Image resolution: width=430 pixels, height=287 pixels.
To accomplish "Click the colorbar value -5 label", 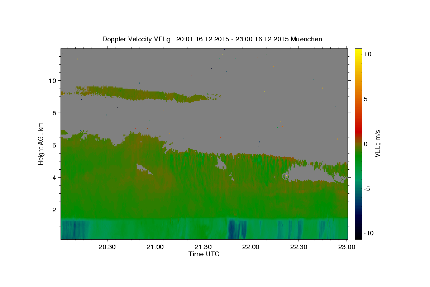I will [367, 189].
